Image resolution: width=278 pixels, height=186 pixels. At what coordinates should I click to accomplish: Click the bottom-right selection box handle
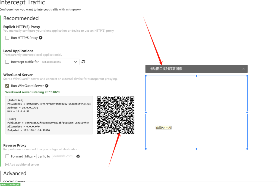[x=247, y=149]
